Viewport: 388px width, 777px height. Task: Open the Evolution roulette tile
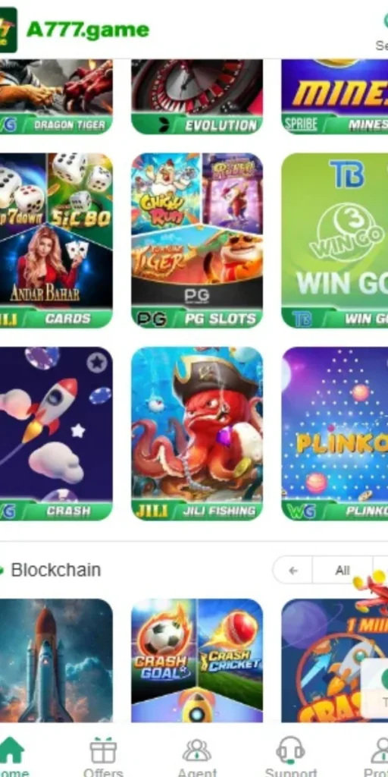[x=197, y=96]
